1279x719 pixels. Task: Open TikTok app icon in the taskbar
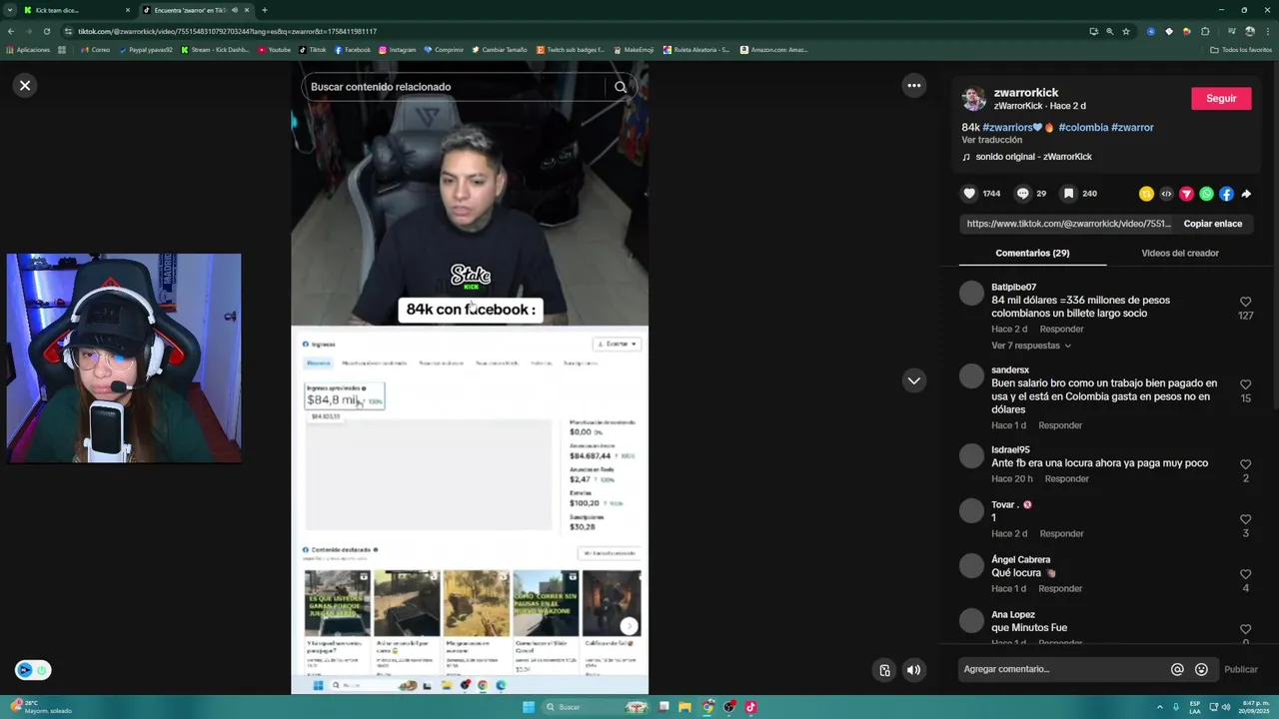[x=750, y=707]
